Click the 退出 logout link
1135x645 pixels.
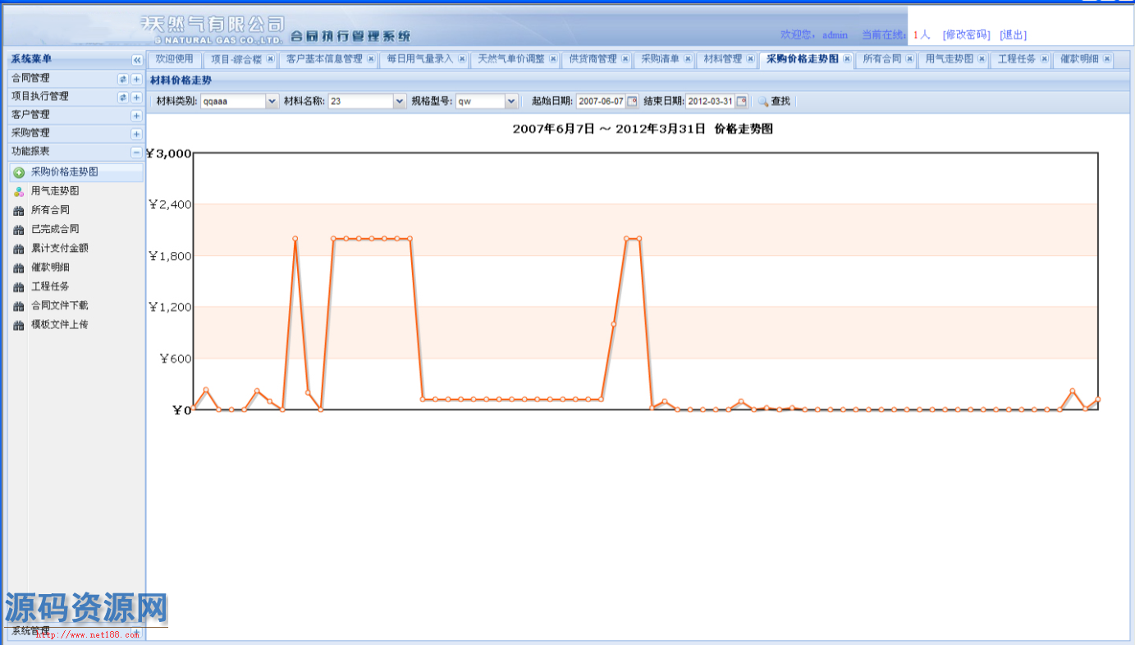[x=1013, y=34]
